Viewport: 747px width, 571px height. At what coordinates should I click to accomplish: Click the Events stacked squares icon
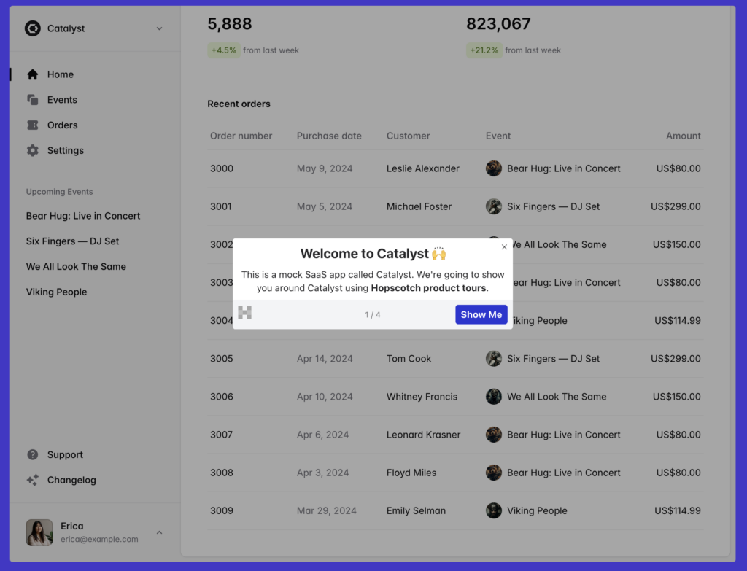pyautogui.click(x=32, y=99)
